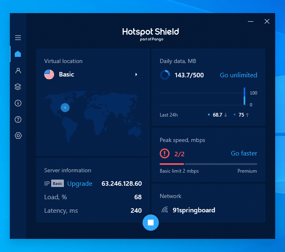Click Upgrade next to IP Basic
Screen dimensions: 285x252
79,184
